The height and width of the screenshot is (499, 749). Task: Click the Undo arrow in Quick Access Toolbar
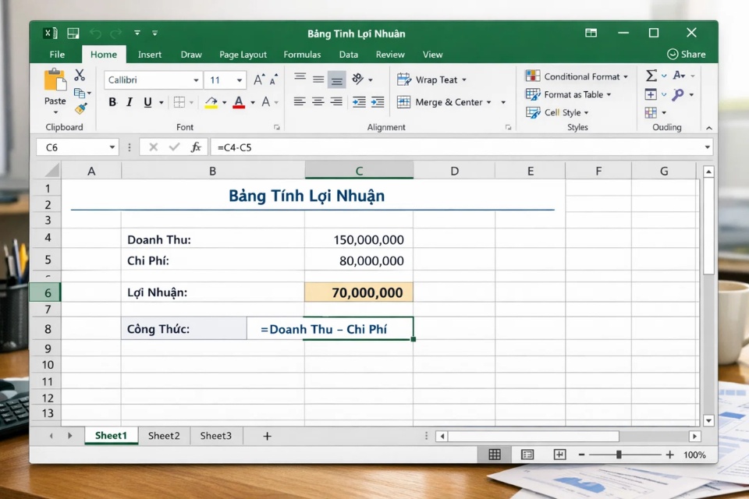pyautogui.click(x=94, y=33)
